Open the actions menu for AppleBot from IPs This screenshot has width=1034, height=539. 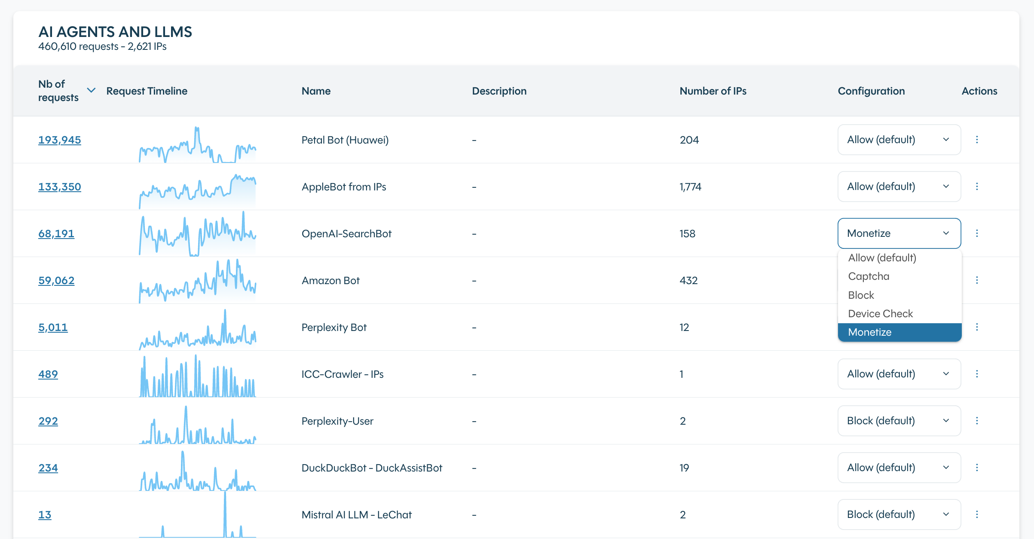(978, 187)
